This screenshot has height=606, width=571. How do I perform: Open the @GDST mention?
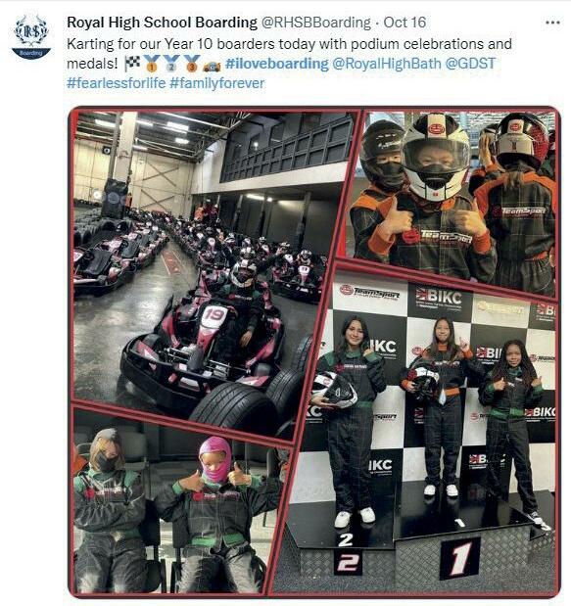click(x=470, y=64)
